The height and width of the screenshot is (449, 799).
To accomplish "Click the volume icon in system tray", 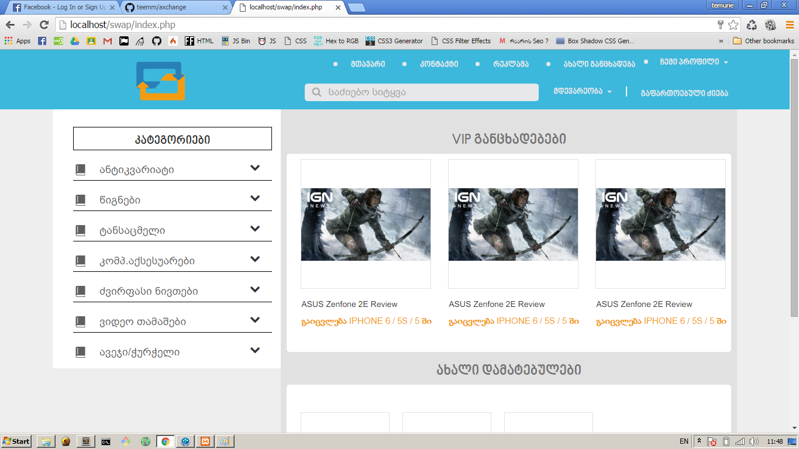I will (x=753, y=441).
